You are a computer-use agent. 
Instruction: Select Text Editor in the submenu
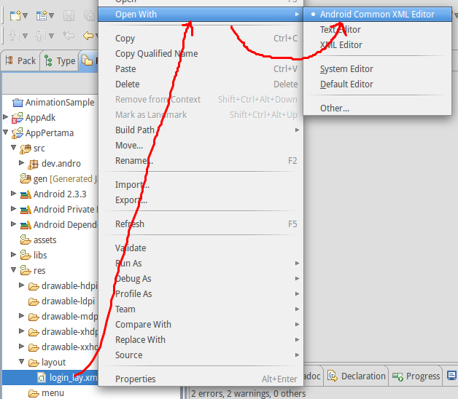[x=377, y=29]
